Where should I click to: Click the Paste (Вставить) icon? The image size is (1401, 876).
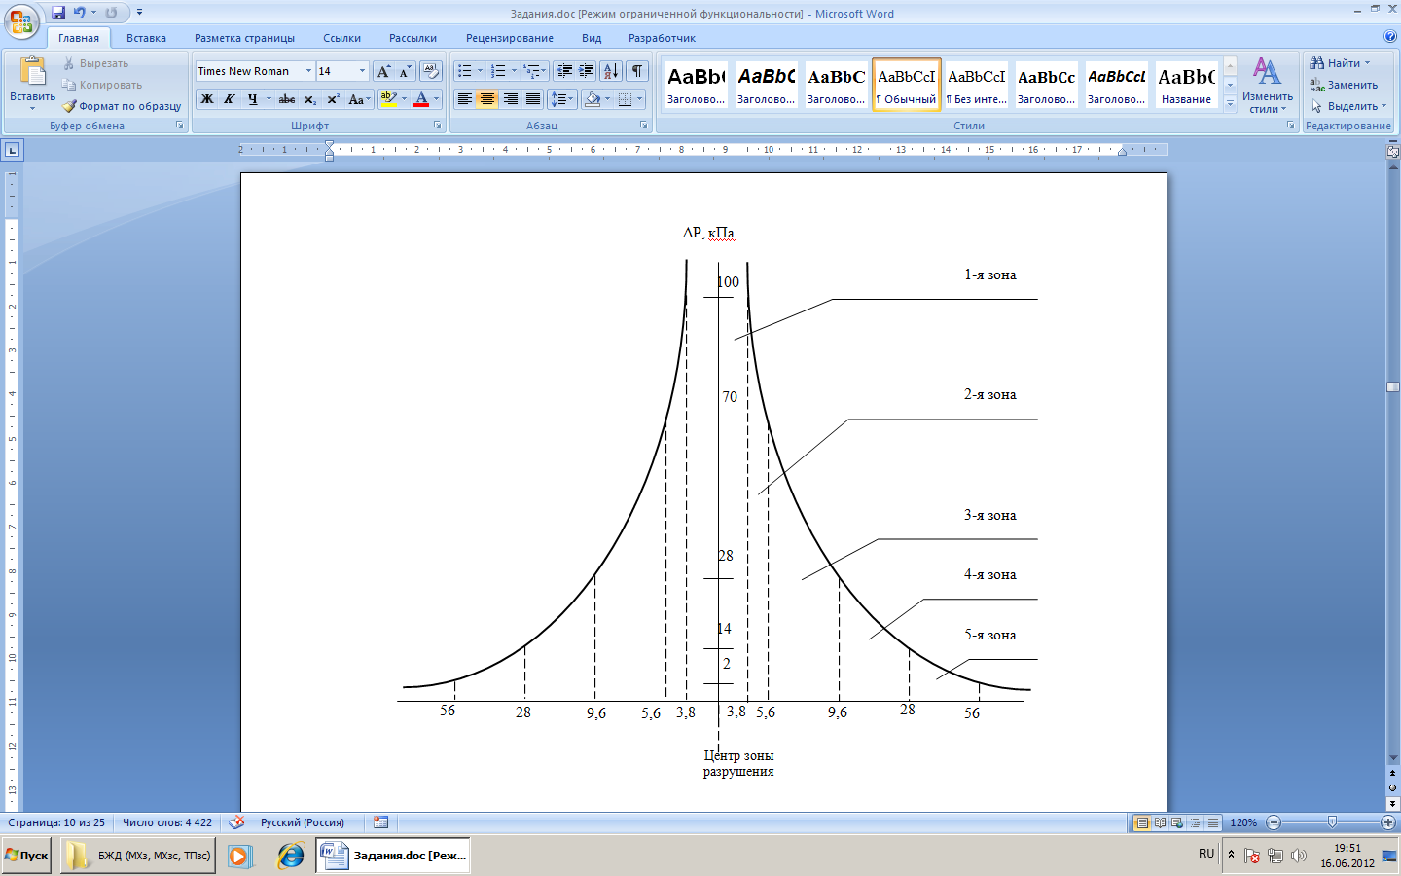tap(33, 73)
